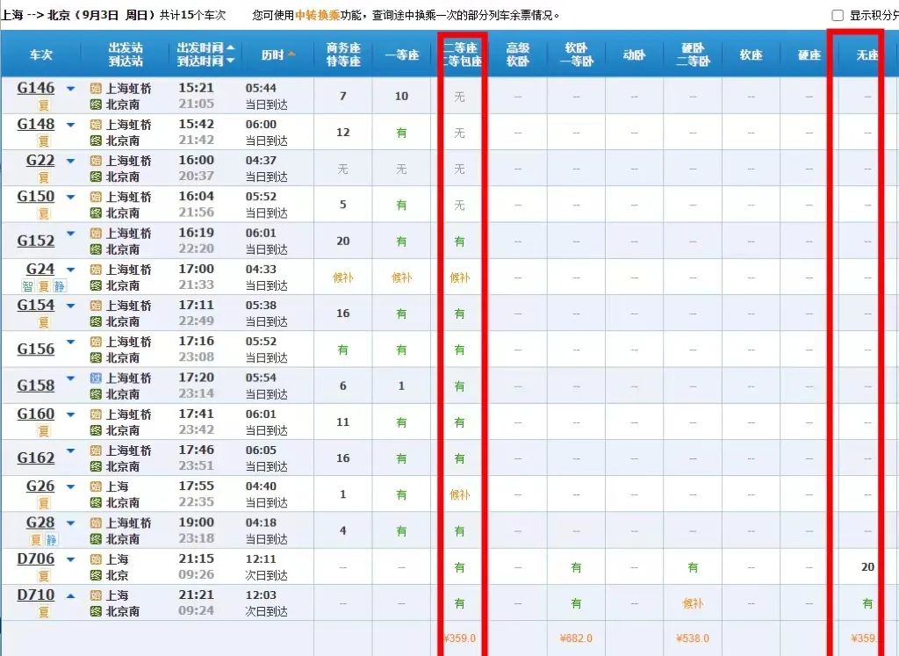Expand stop list arrow for G22
The image size is (899, 656).
(x=70, y=161)
